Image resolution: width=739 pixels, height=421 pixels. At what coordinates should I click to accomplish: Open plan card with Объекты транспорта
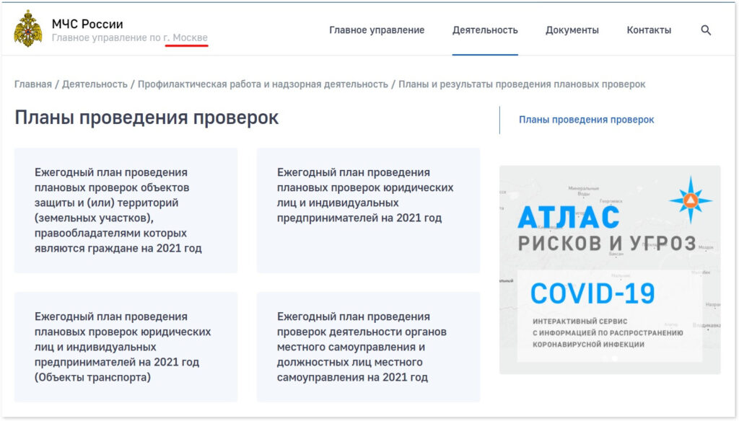[x=126, y=347]
